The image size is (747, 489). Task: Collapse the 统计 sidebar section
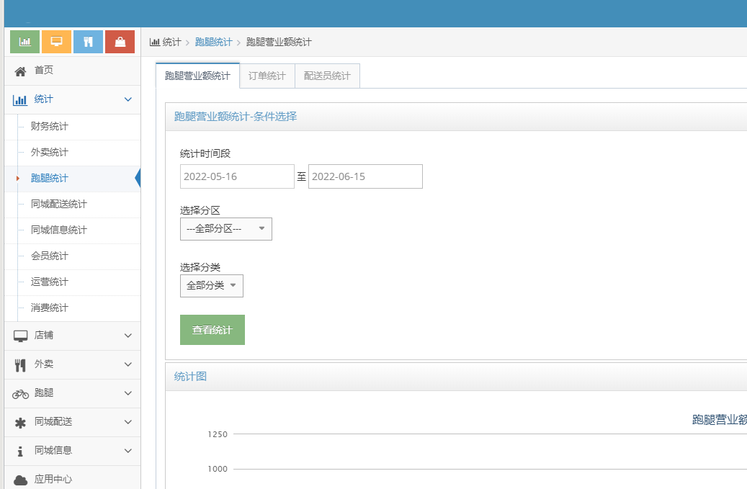pyautogui.click(x=128, y=99)
